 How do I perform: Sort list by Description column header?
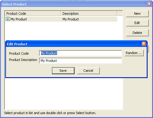(x=89, y=14)
